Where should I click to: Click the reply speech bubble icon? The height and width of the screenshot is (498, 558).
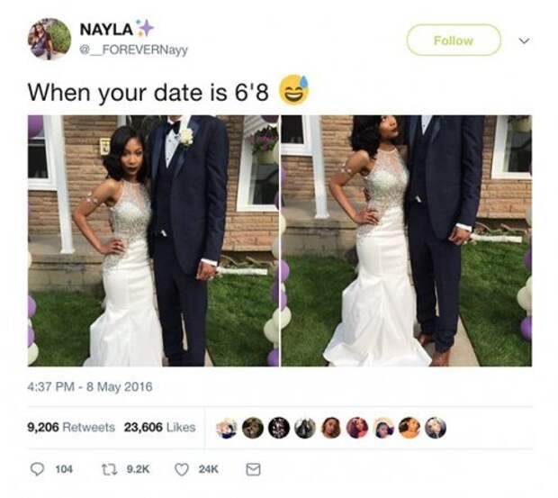click(x=37, y=469)
